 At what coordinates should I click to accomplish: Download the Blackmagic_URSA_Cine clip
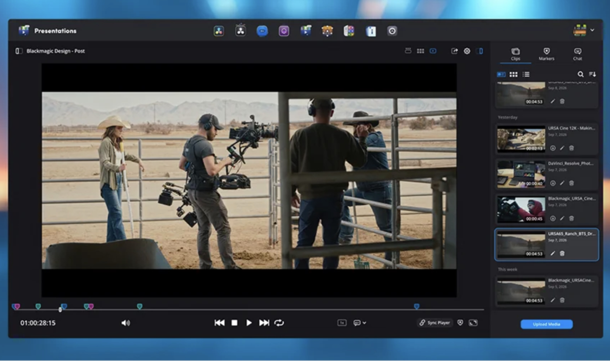pos(553,218)
